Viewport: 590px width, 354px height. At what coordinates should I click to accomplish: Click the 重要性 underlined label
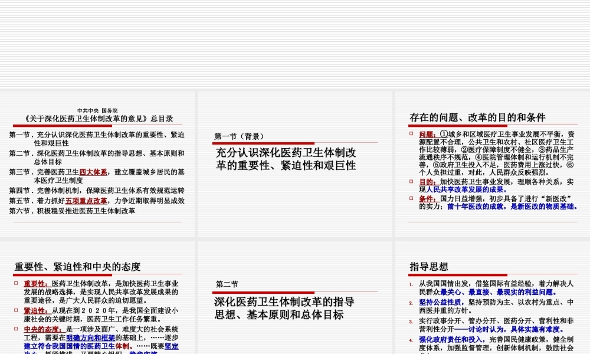pos(32,282)
